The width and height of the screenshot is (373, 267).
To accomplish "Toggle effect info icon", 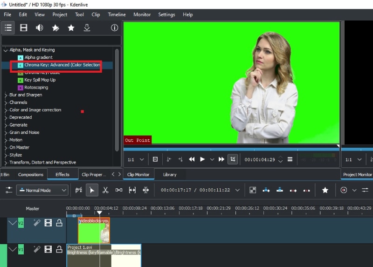I will click(114, 28).
